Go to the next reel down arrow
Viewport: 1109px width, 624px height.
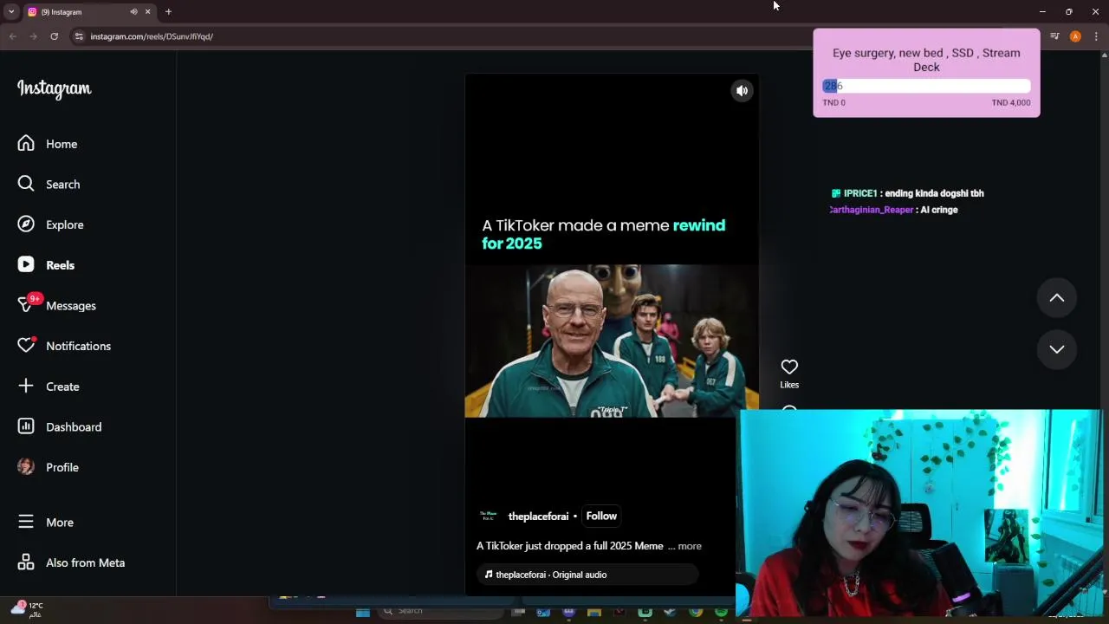coord(1057,349)
